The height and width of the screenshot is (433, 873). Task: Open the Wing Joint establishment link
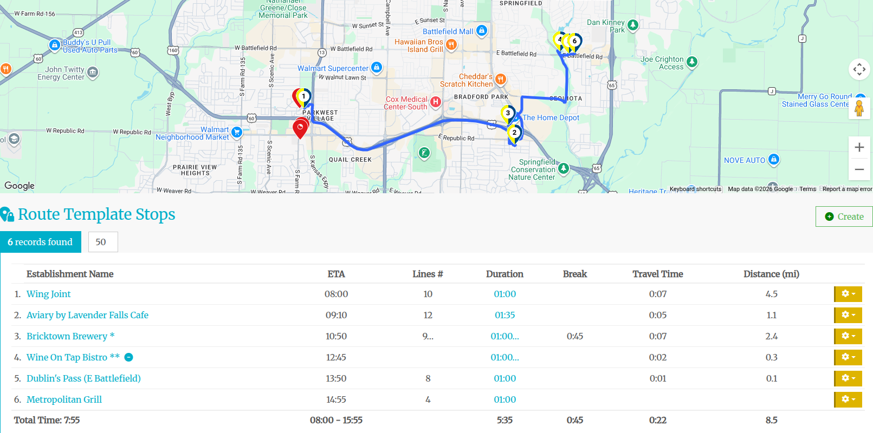pyautogui.click(x=49, y=294)
